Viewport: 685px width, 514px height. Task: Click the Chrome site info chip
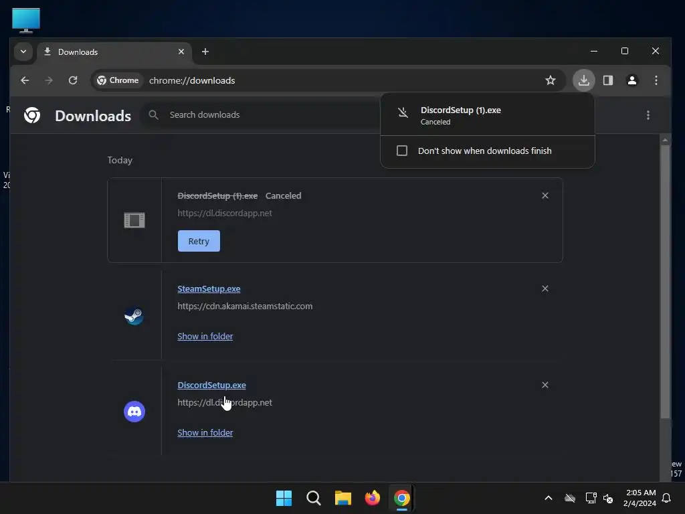click(118, 80)
